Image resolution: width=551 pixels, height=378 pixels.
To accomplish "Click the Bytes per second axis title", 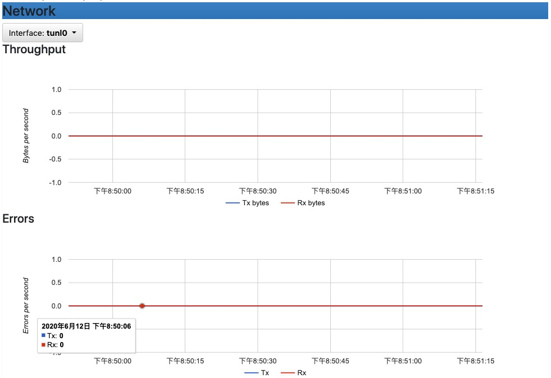I will [x=26, y=136].
